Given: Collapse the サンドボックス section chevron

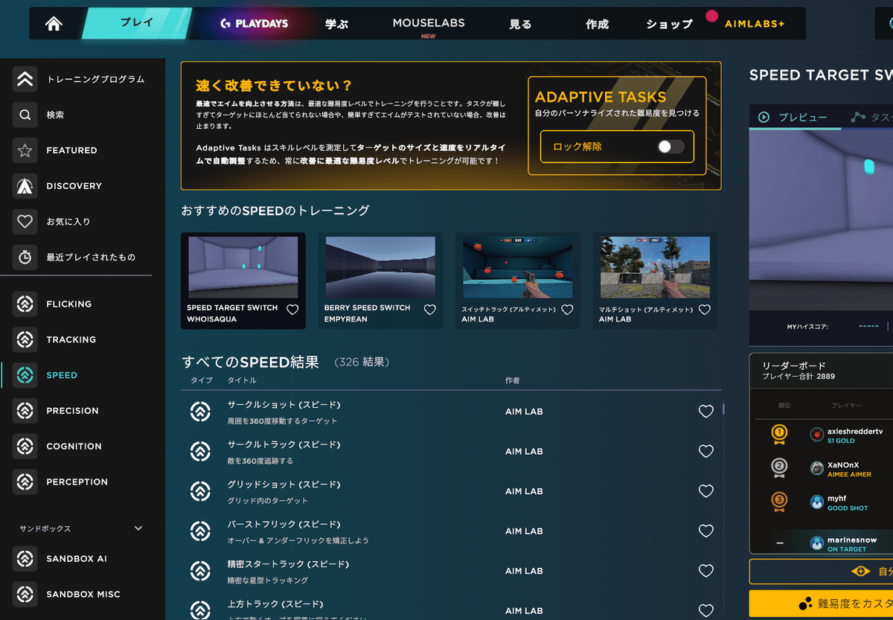Looking at the screenshot, I should [x=138, y=528].
